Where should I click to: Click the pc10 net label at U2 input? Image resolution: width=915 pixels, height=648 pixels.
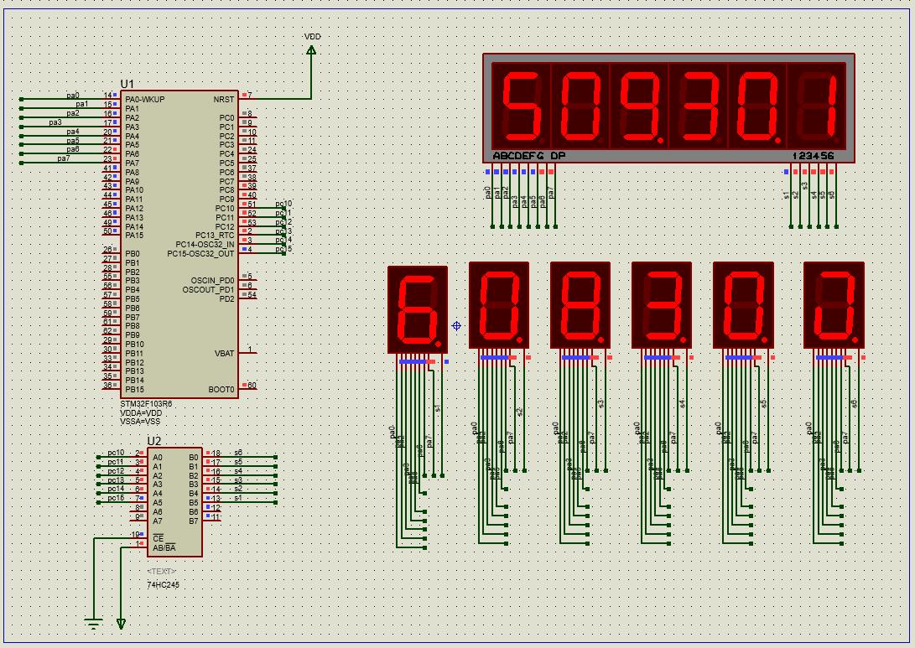point(116,453)
